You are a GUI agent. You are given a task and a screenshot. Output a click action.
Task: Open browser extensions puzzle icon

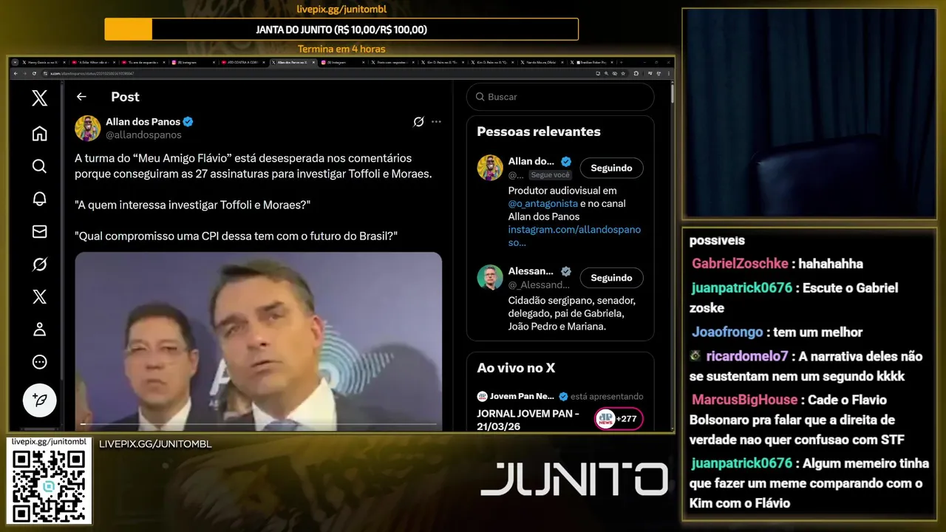[x=636, y=73]
